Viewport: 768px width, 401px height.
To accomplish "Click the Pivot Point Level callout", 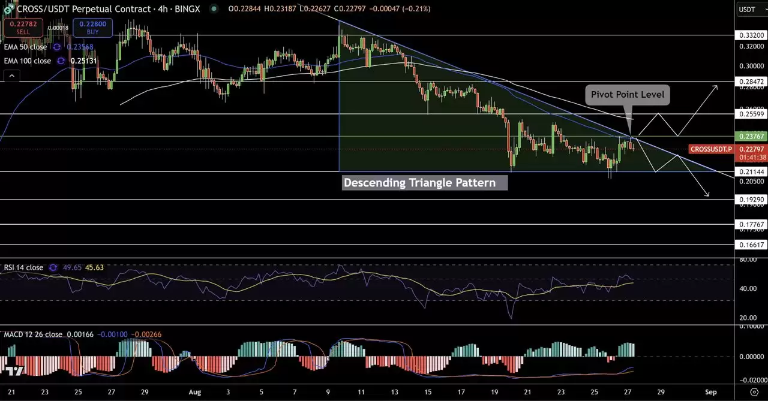I will 627,95.
